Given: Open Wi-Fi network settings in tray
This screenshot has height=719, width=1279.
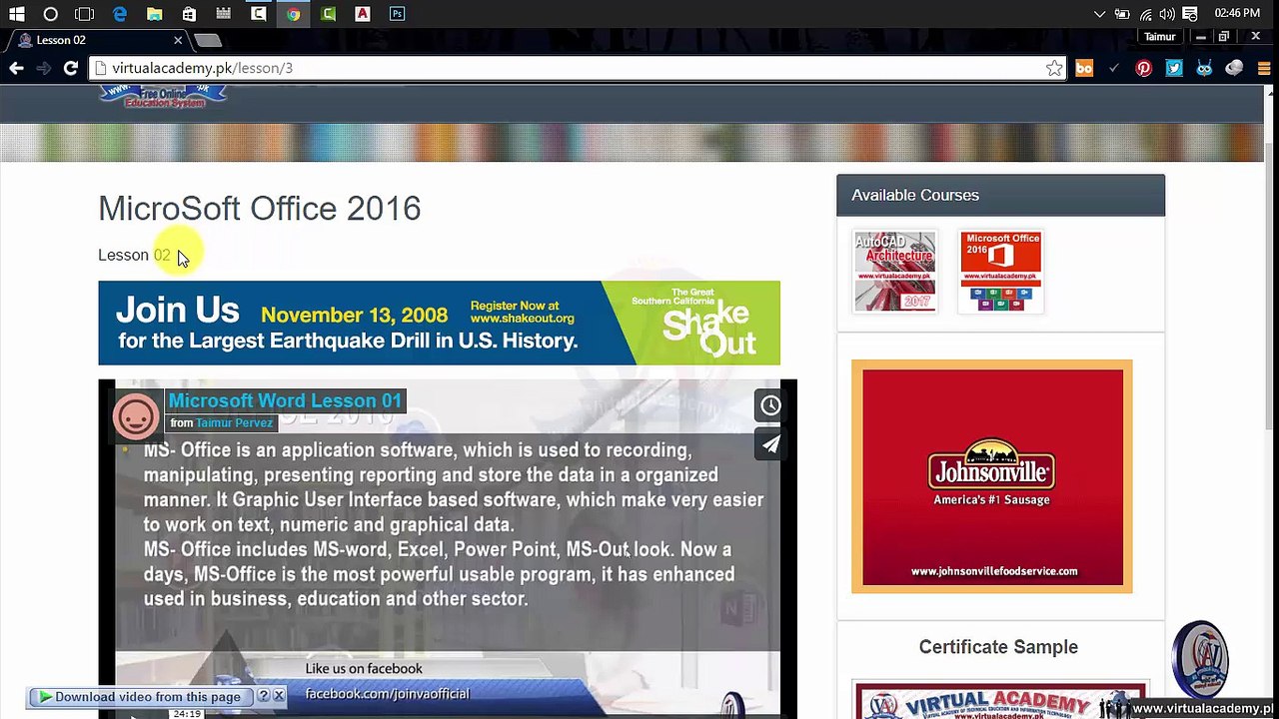Looking at the screenshot, I should point(1145,14).
